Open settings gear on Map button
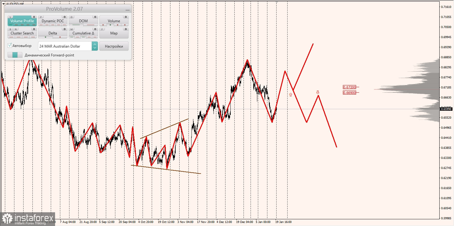The height and width of the screenshot is (226, 454). pos(126,29)
